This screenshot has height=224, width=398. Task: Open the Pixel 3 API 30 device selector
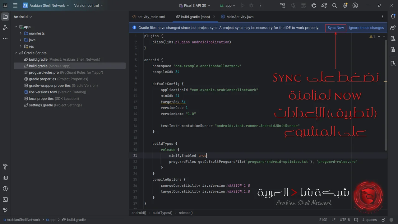(x=195, y=6)
